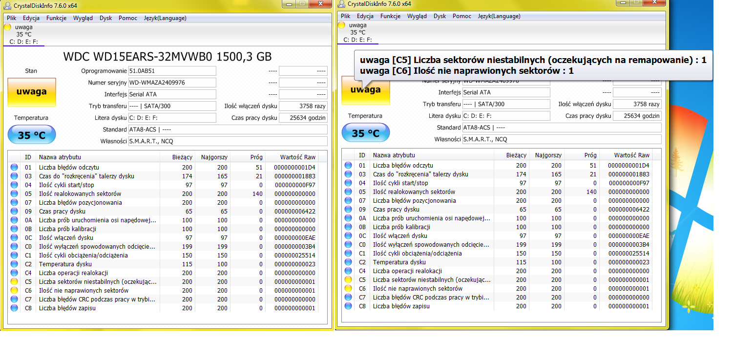Viewport: 732px width, 342px height.
Task: Click Oprogramowanie field showing 51.0AB51
Action: point(172,71)
